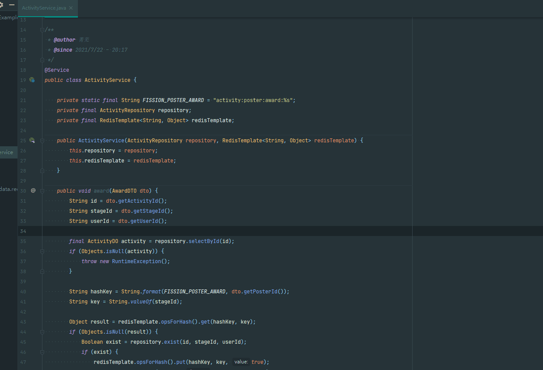Click the Javadoc fold end marker at line 17
The height and width of the screenshot is (370, 543).
tap(42, 60)
